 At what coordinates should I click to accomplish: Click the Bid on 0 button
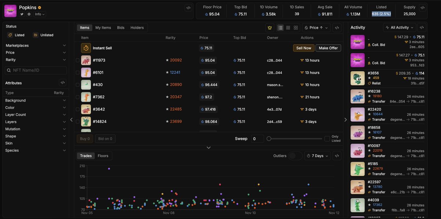tap(105, 139)
